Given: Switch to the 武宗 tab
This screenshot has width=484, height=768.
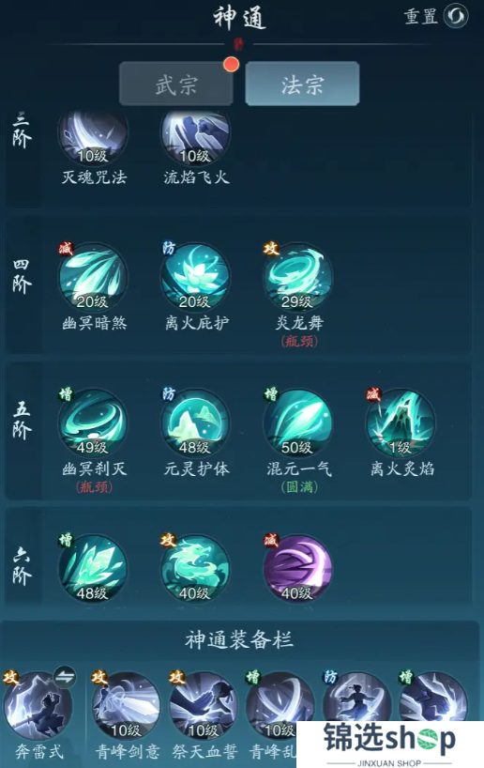Looking at the screenshot, I should point(176,84).
